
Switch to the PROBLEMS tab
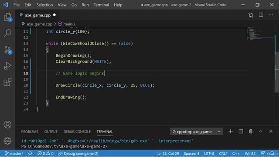tap(30, 132)
